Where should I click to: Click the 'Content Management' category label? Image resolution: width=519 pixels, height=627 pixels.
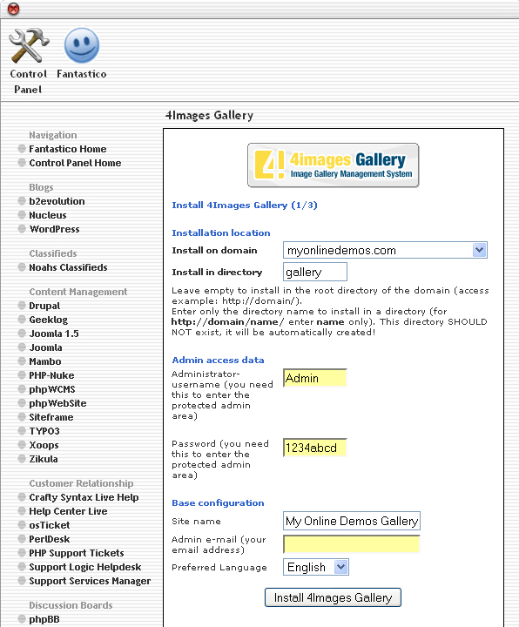point(78,292)
